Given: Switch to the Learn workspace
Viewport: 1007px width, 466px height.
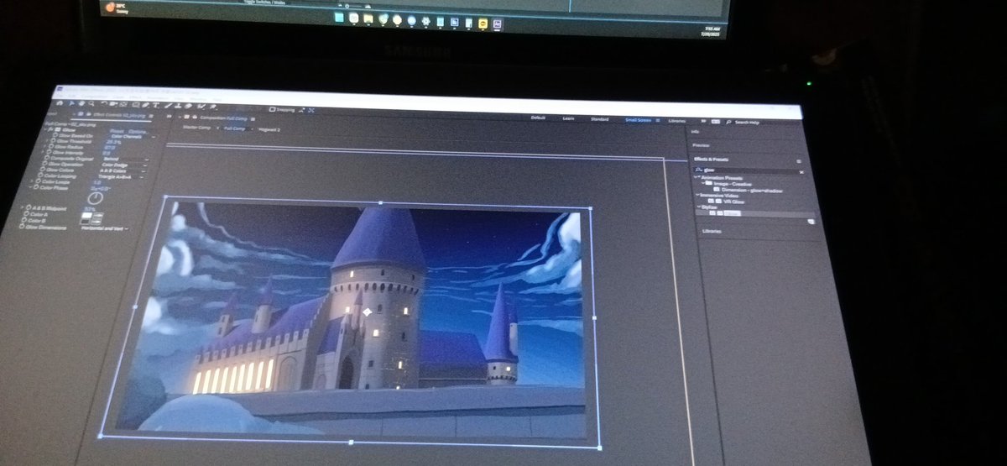Looking at the screenshot, I should [x=568, y=118].
